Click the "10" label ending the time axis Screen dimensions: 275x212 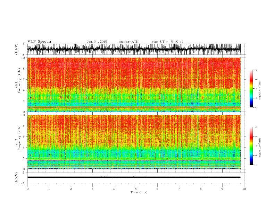[x=244, y=189]
